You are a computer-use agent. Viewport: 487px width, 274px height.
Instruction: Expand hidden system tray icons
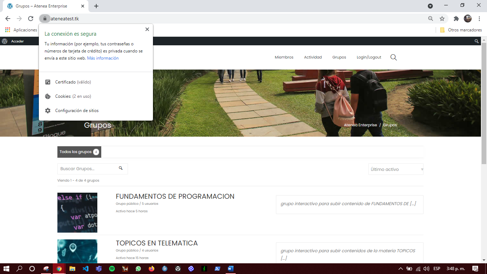pos(401,269)
